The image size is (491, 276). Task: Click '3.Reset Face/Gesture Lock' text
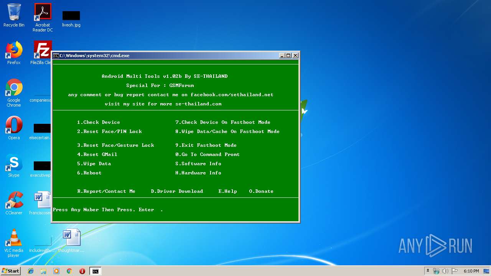pos(115,145)
